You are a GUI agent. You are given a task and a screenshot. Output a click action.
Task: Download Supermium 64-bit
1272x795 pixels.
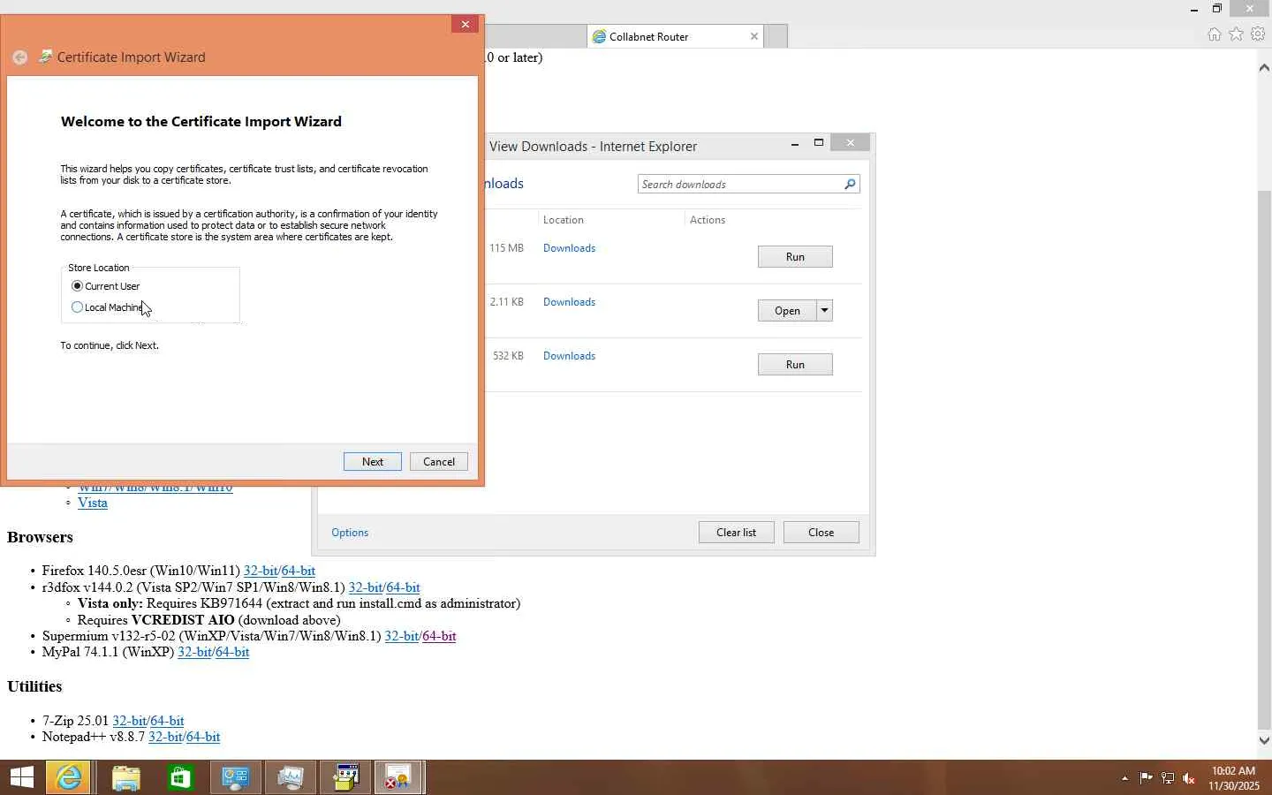point(439,636)
